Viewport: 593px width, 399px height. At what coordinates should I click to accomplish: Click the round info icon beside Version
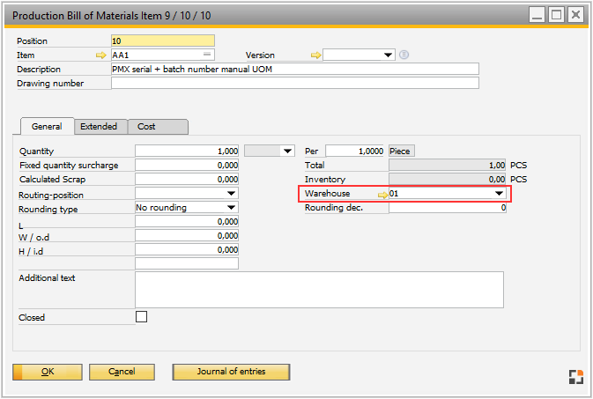[x=404, y=55]
